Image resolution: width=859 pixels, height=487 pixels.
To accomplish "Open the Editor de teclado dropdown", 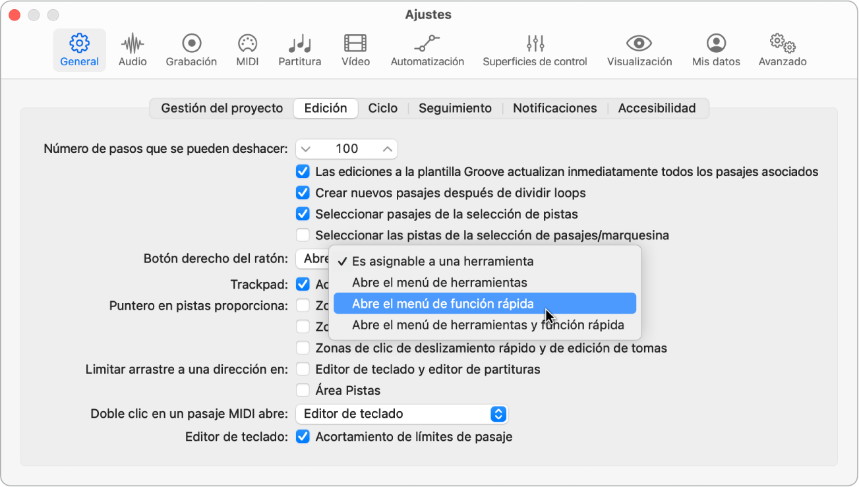I will click(x=402, y=414).
